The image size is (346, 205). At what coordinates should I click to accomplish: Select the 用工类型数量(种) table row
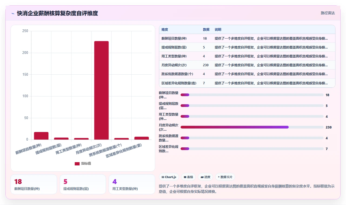(x=247, y=56)
